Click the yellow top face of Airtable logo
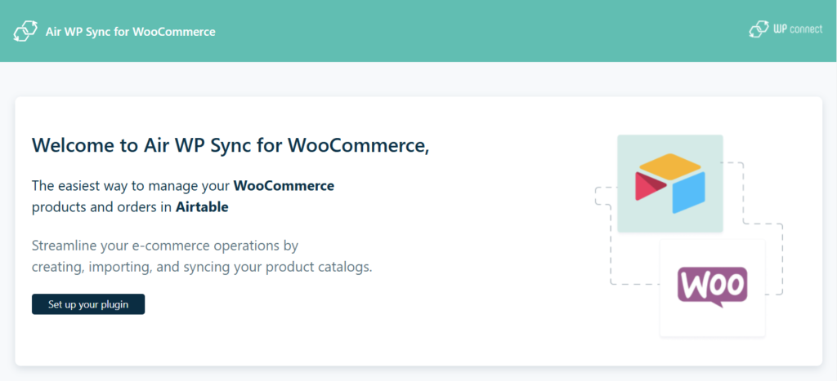This screenshot has height=381, width=837. [670, 165]
